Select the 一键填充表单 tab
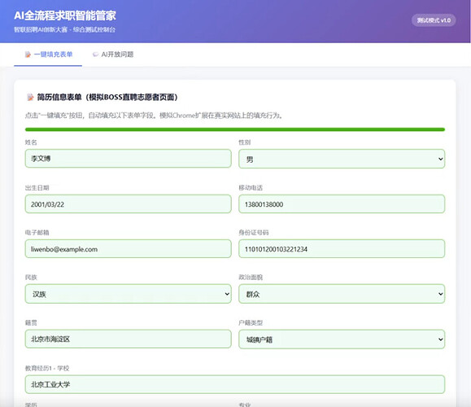 (48, 55)
